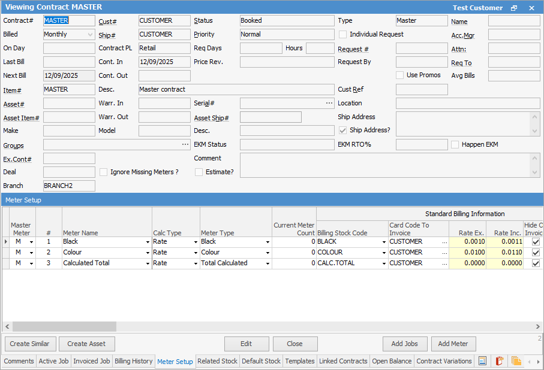Open Billing Stock Code dropdown for COLOUR
The image size is (544, 370).
(384, 253)
